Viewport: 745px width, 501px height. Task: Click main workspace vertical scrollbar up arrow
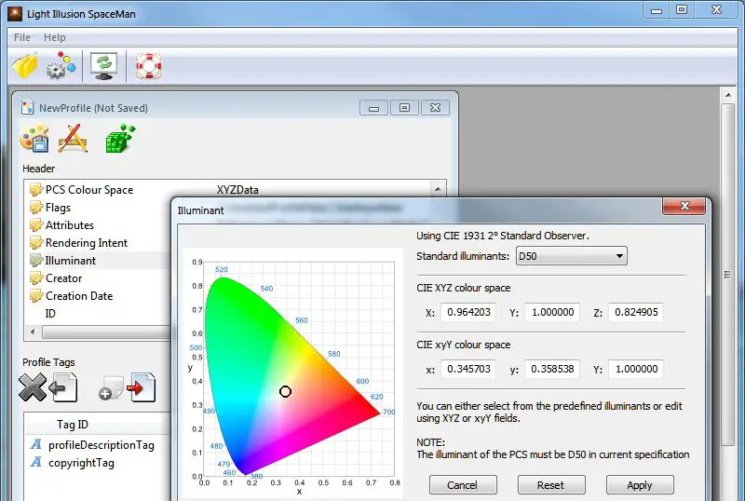pyautogui.click(x=728, y=95)
